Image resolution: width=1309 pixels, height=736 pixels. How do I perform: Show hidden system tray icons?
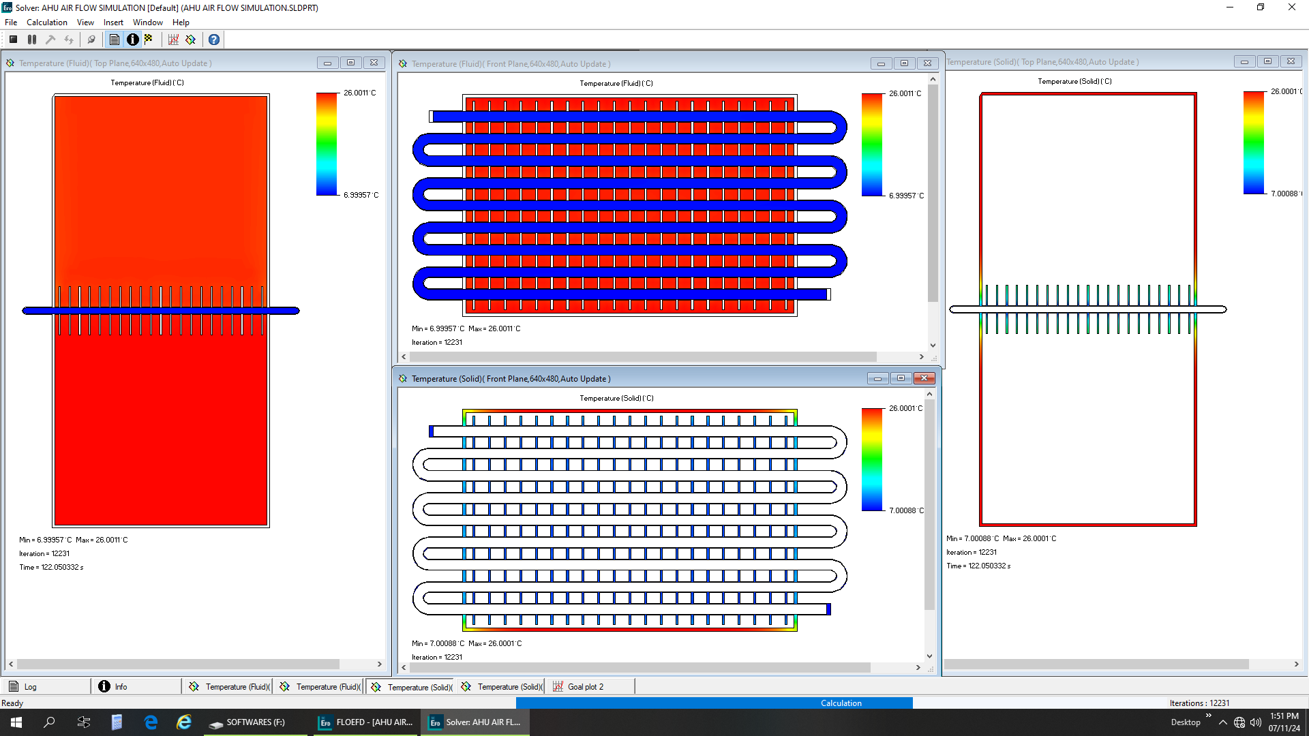1223,722
